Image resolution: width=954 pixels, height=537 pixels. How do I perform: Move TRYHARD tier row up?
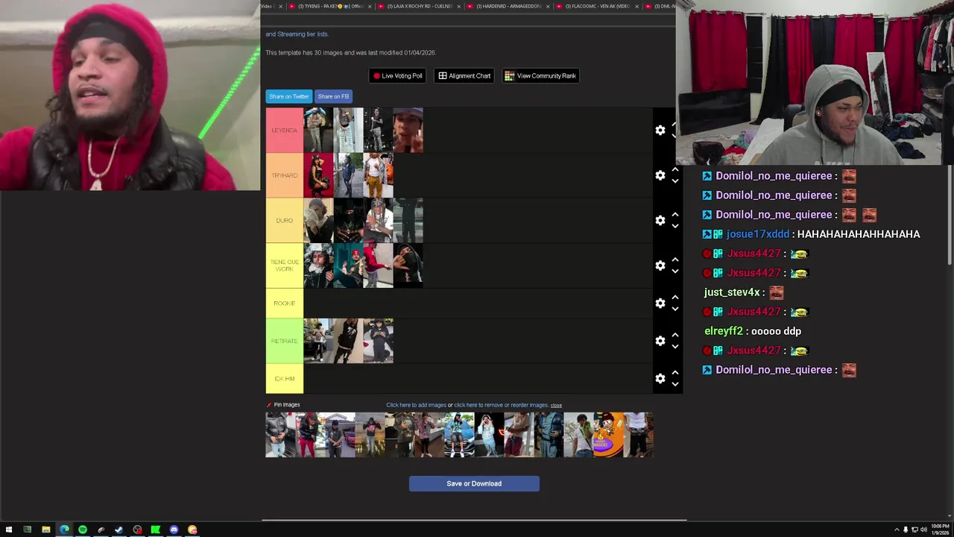[675, 170]
